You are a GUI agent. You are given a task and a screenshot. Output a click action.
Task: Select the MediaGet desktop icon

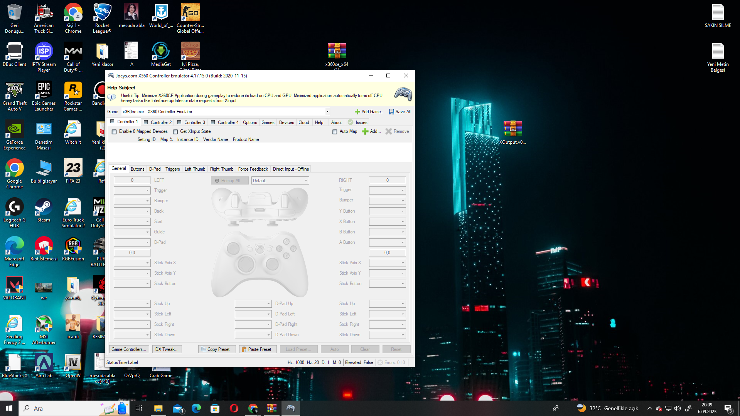coord(161,54)
